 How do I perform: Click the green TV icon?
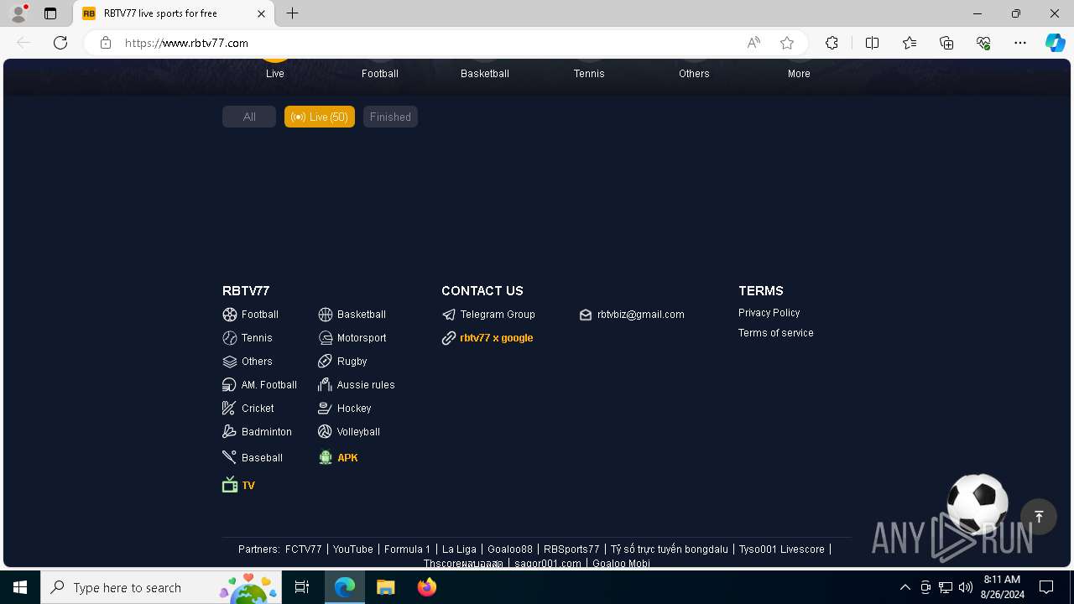[x=230, y=485]
